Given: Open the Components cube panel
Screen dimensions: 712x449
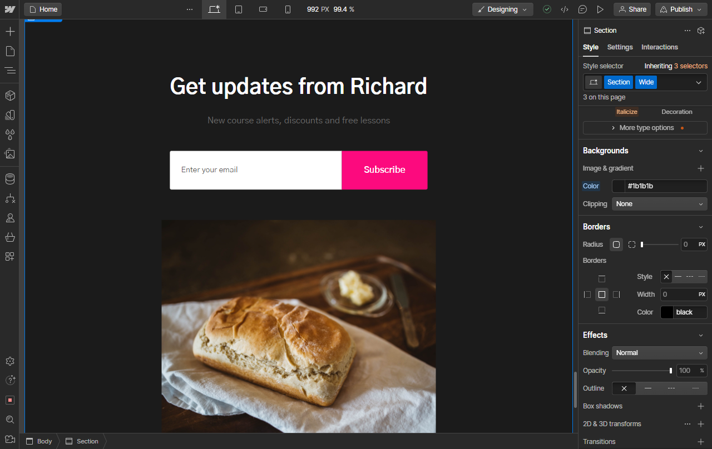Looking at the screenshot, I should pos(9,96).
